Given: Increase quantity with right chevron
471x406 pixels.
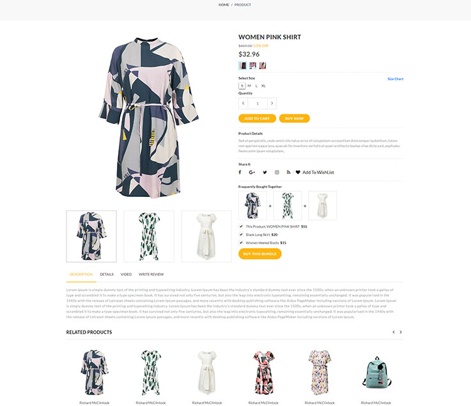Looking at the screenshot, I should (x=272, y=103).
